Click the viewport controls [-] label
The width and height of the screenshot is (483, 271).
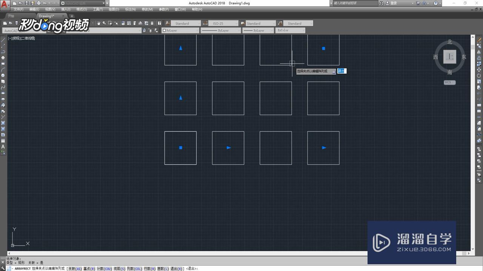coord(10,38)
